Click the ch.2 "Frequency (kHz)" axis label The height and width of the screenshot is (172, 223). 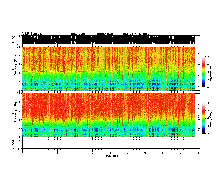[15, 112]
